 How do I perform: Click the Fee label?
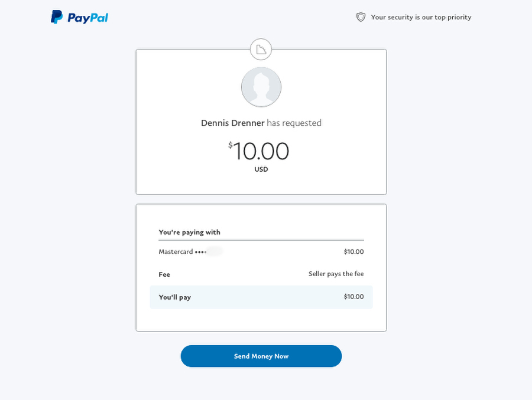[164, 274]
